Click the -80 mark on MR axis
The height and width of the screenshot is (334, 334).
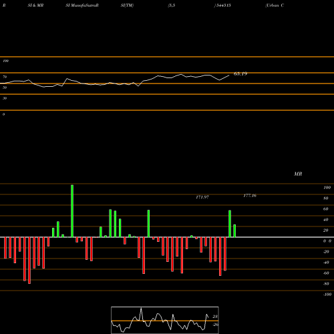[x=326, y=284]
